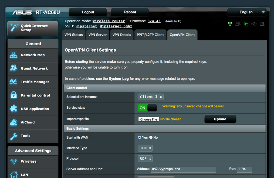Click the Guest Network people icon

click(x=13, y=68)
